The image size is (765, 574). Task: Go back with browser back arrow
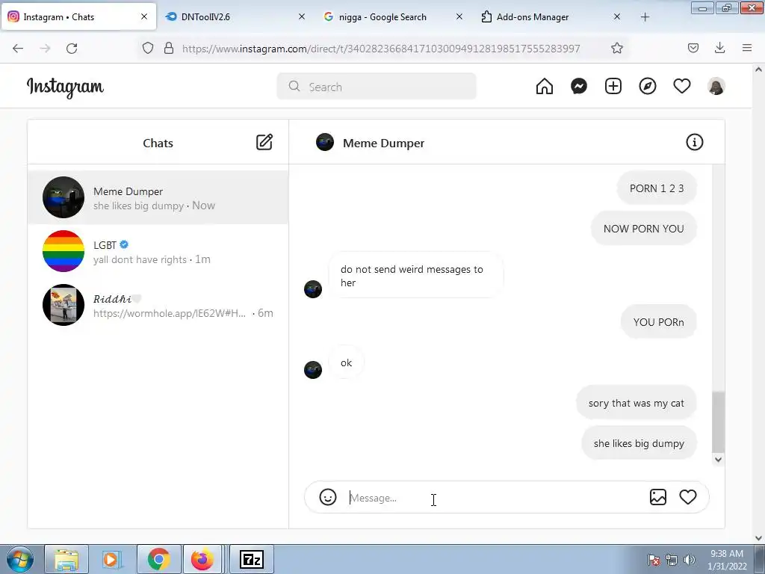click(x=18, y=48)
